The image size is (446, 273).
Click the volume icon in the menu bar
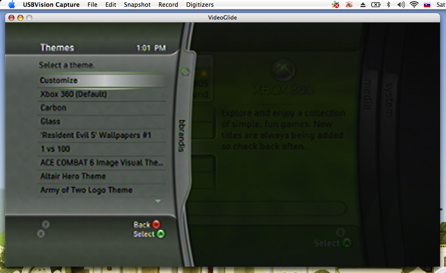[x=401, y=5]
